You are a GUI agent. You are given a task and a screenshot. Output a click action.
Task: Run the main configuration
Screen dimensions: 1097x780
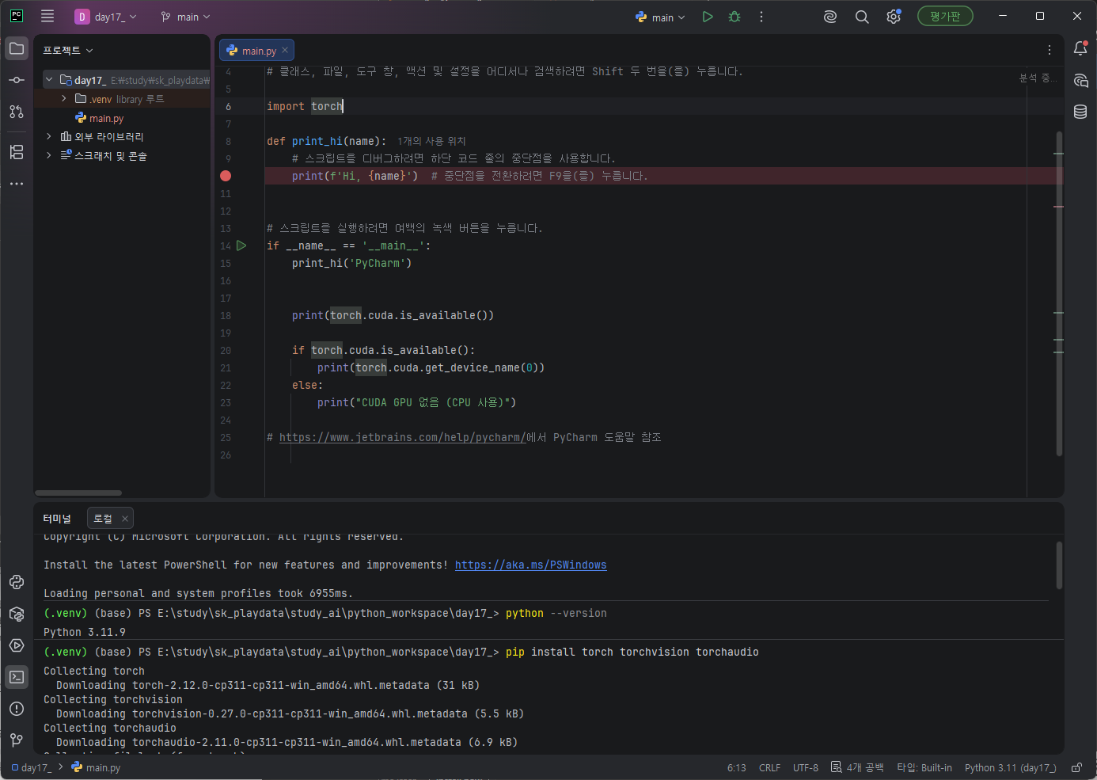point(708,17)
